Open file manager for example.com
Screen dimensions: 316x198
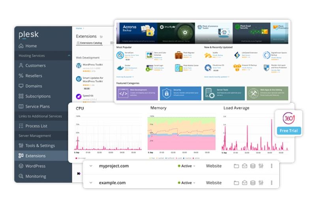[x=236, y=183]
